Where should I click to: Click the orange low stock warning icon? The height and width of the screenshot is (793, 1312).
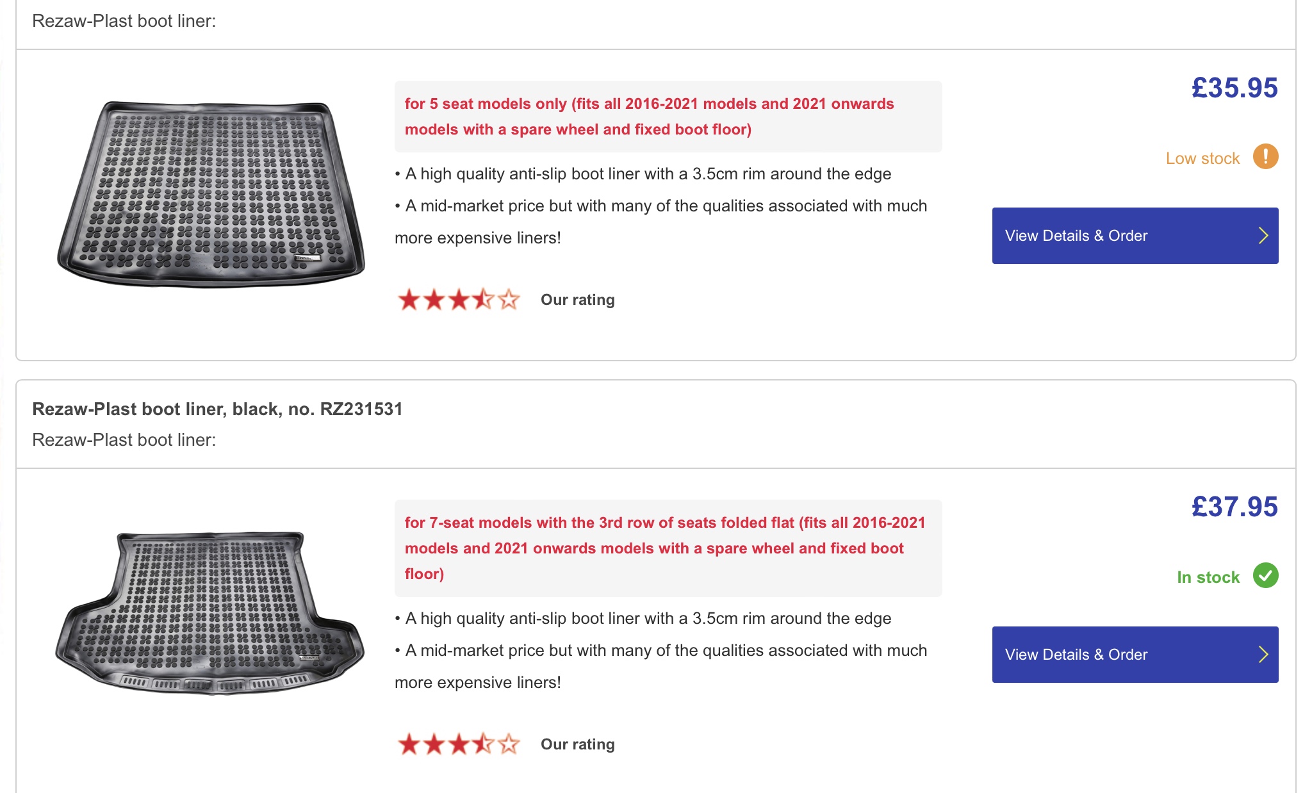1265,157
